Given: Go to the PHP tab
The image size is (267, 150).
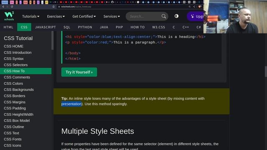Looking at the screenshot, I should tap(119, 27).
